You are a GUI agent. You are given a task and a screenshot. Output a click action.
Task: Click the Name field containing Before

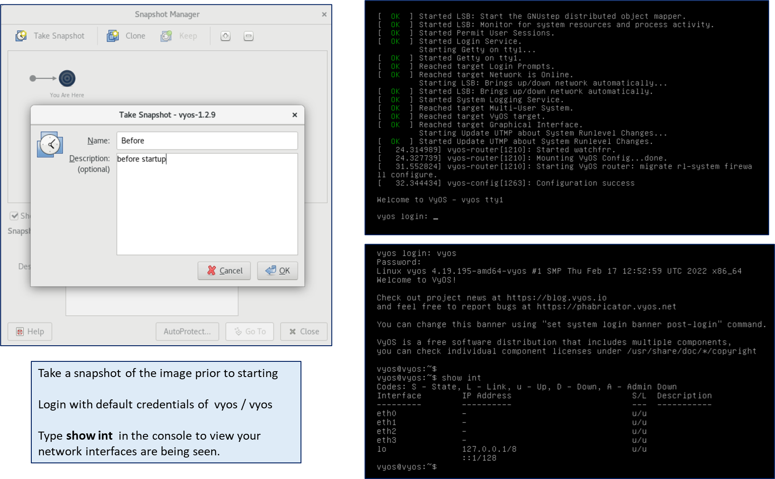tap(207, 140)
